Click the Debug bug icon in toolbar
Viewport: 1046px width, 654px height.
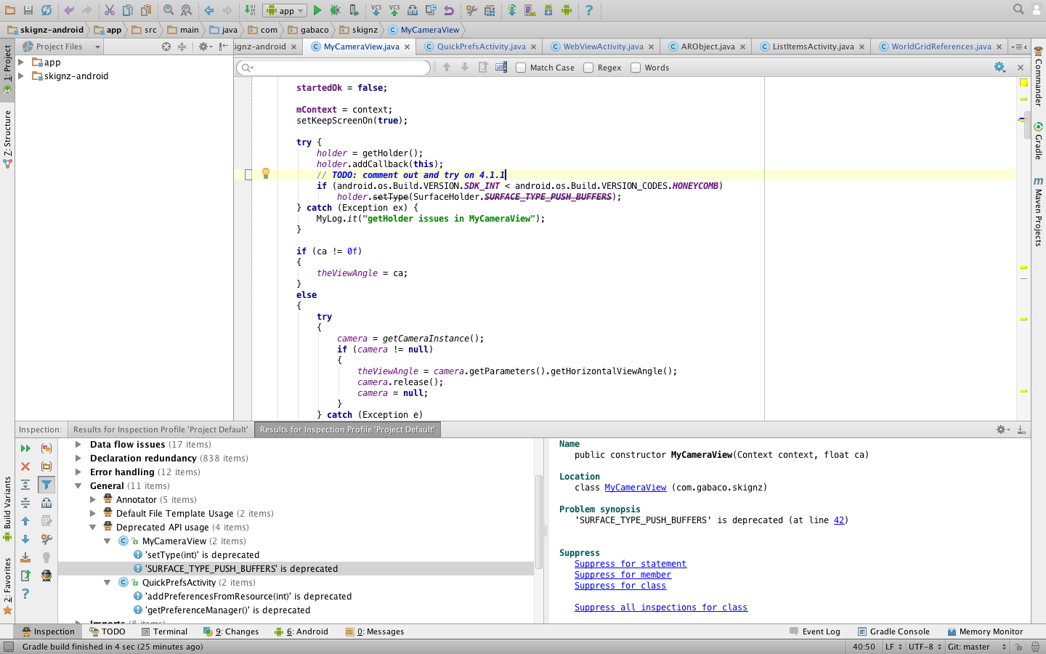point(335,10)
